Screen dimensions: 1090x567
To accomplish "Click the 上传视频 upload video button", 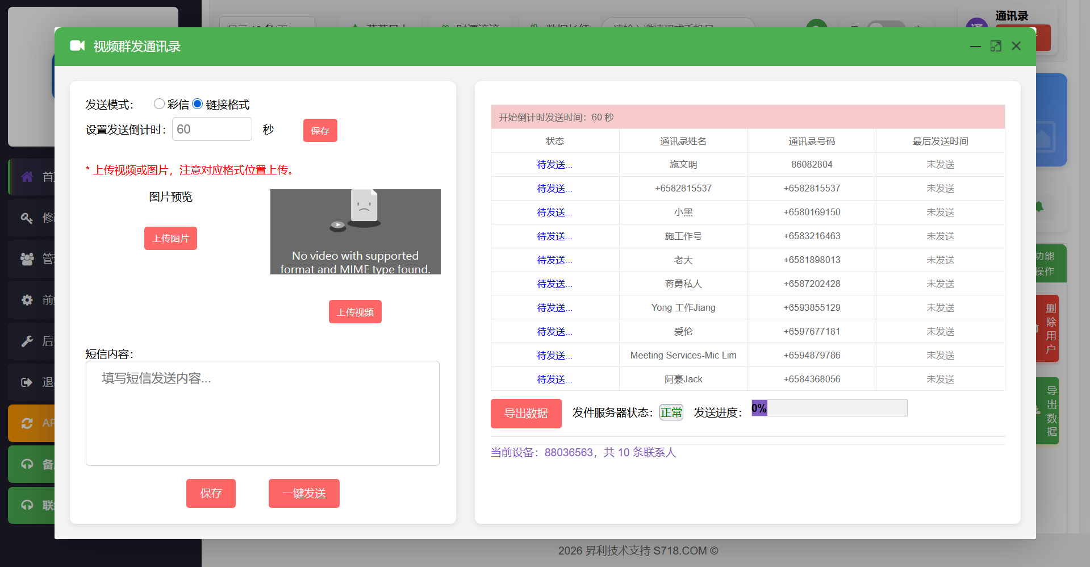I will [x=355, y=312].
